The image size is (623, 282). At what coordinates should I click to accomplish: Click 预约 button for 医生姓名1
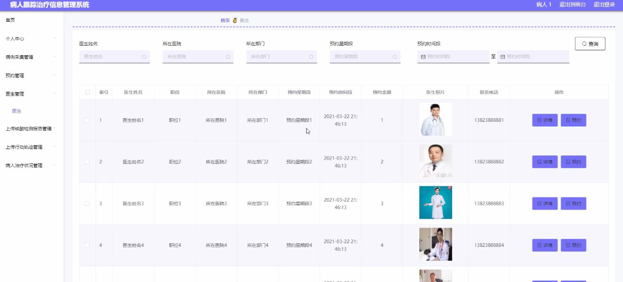(574, 120)
